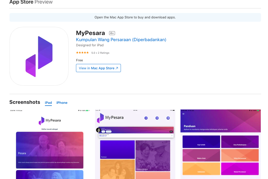
Task: Click the settings gear icon in dashboard screenshot
Action: (168, 118)
